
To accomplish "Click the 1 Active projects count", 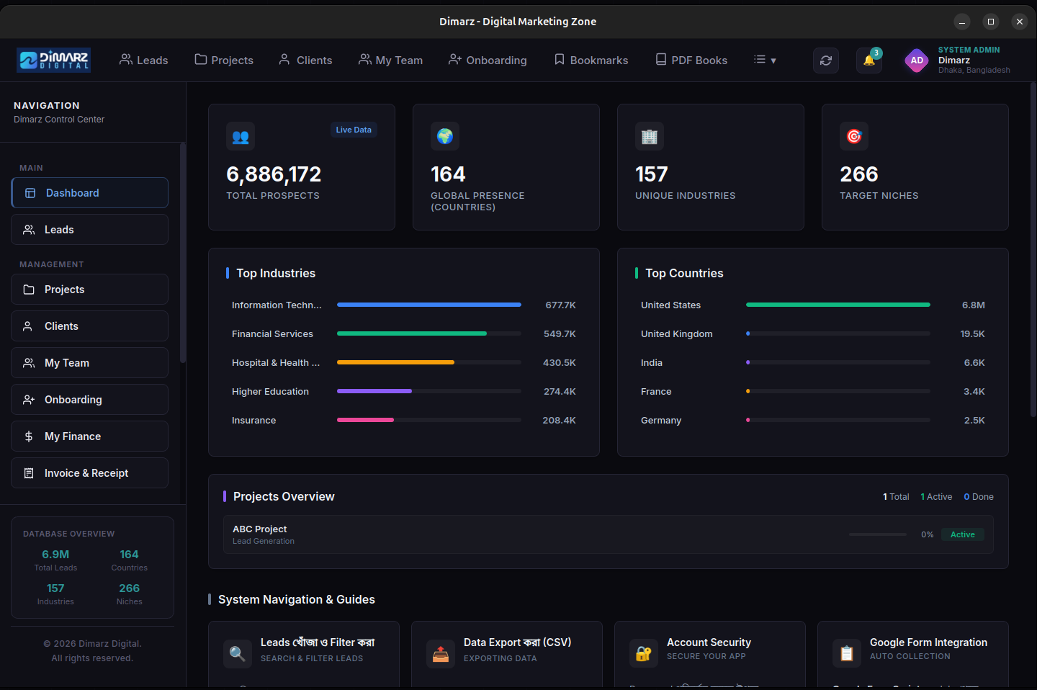I will tap(936, 497).
